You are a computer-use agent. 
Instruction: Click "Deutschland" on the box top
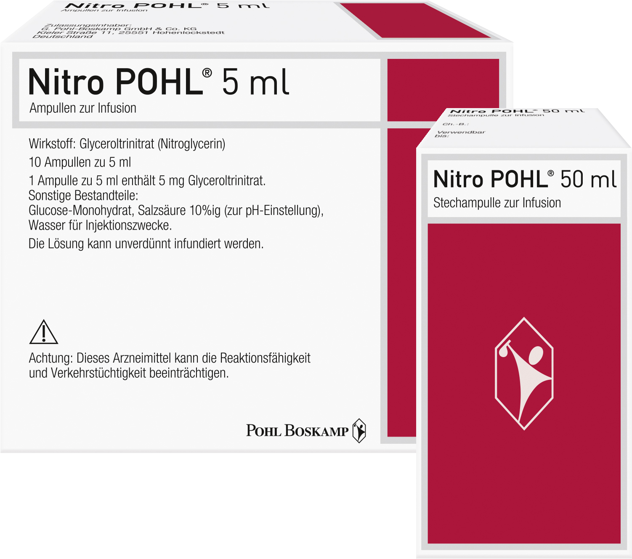click(x=63, y=37)
